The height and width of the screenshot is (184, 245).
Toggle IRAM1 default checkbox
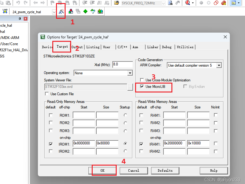point(141,144)
